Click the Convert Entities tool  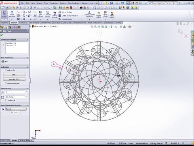[47, 15]
